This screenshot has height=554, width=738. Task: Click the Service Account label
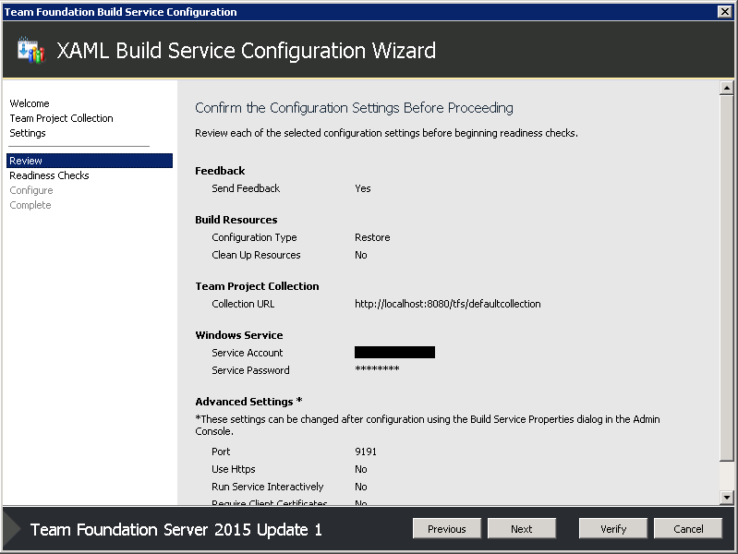point(248,353)
